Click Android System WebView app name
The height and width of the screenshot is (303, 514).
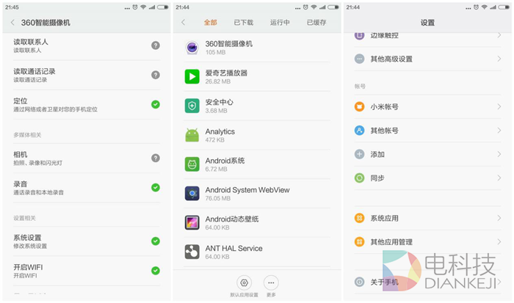(x=247, y=190)
